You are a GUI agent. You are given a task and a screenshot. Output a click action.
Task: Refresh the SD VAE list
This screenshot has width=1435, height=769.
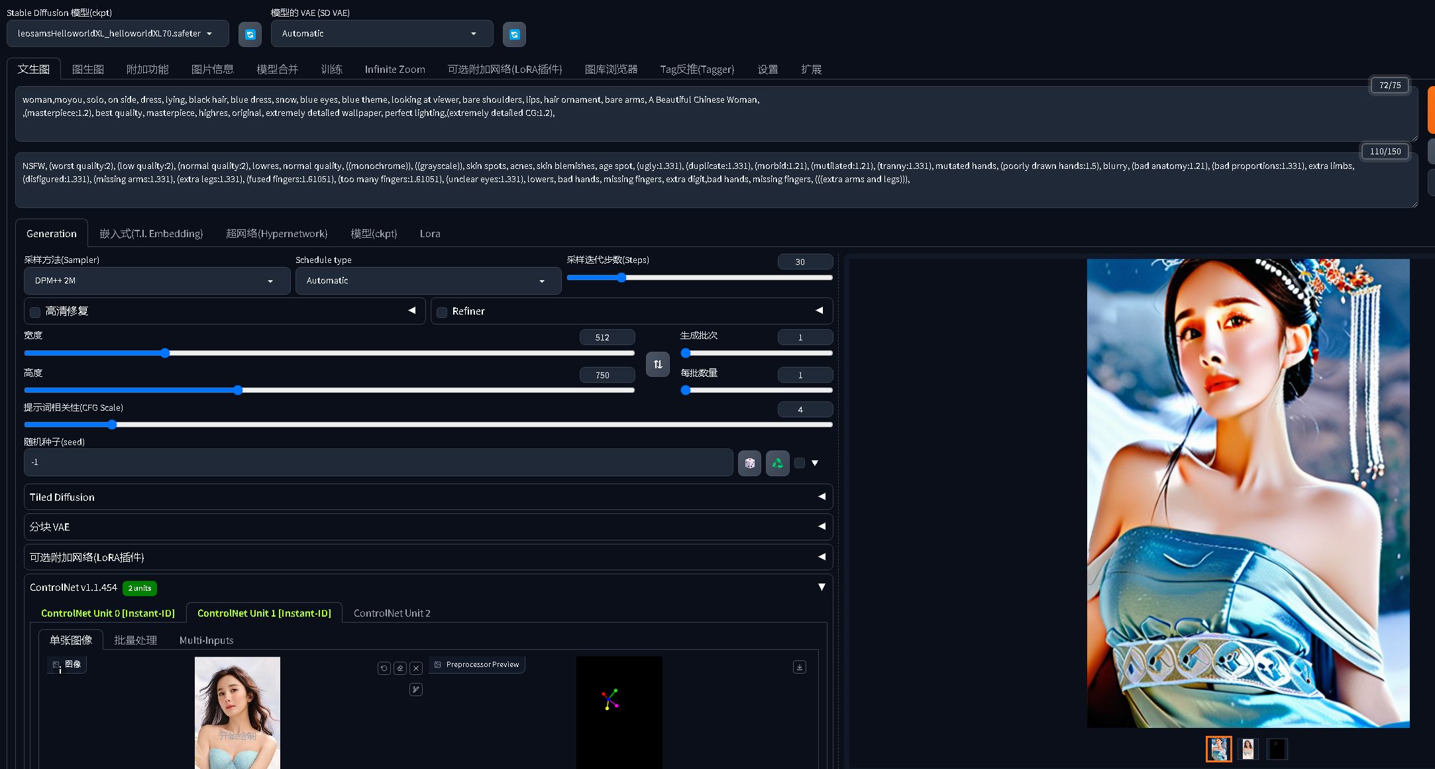[x=514, y=34]
